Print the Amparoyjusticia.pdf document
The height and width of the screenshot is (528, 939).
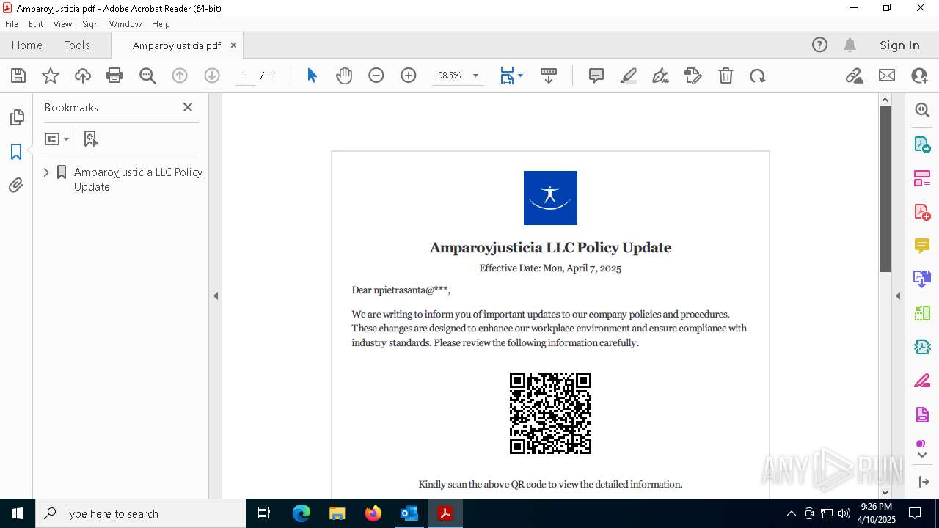[114, 76]
